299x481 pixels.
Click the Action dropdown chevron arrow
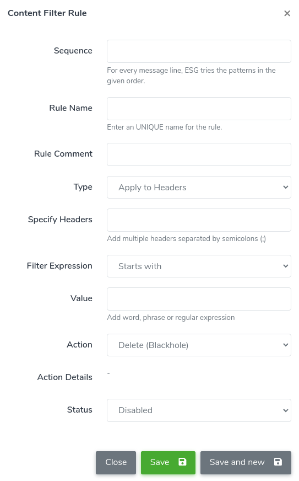(286, 345)
